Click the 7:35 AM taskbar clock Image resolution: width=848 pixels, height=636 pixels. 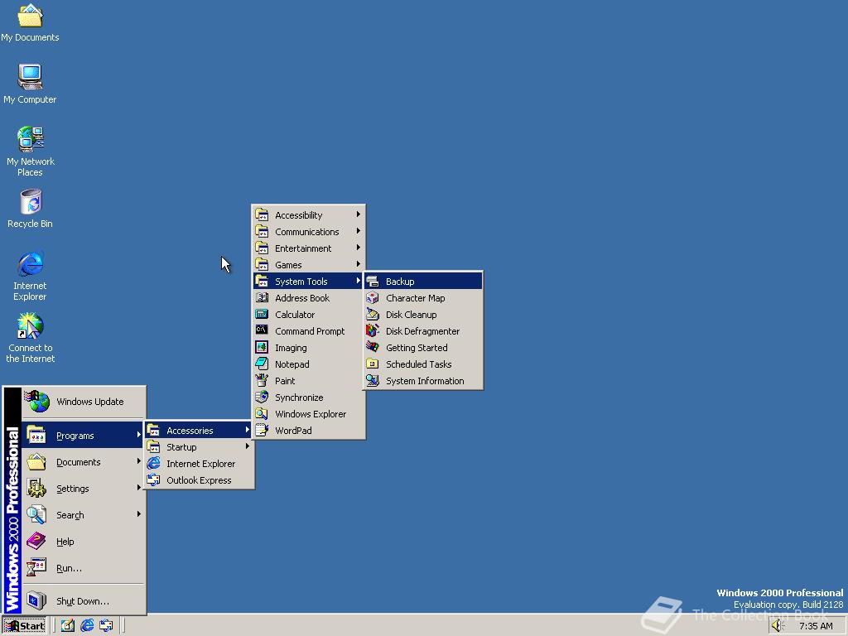(816, 626)
